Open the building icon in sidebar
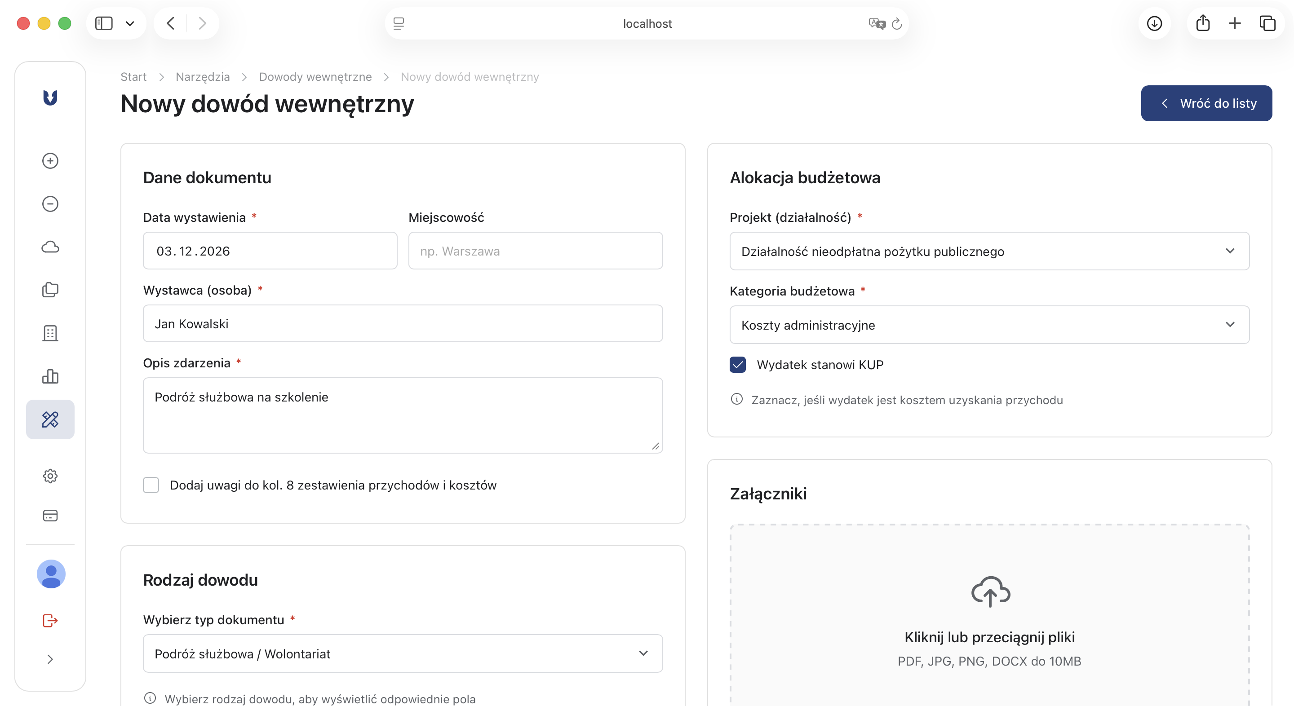The image size is (1294, 706). pyautogui.click(x=50, y=333)
